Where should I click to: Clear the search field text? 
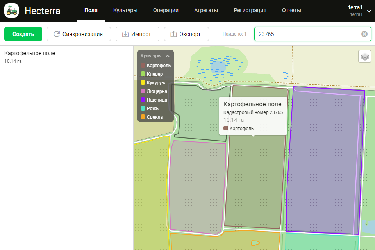point(364,34)
